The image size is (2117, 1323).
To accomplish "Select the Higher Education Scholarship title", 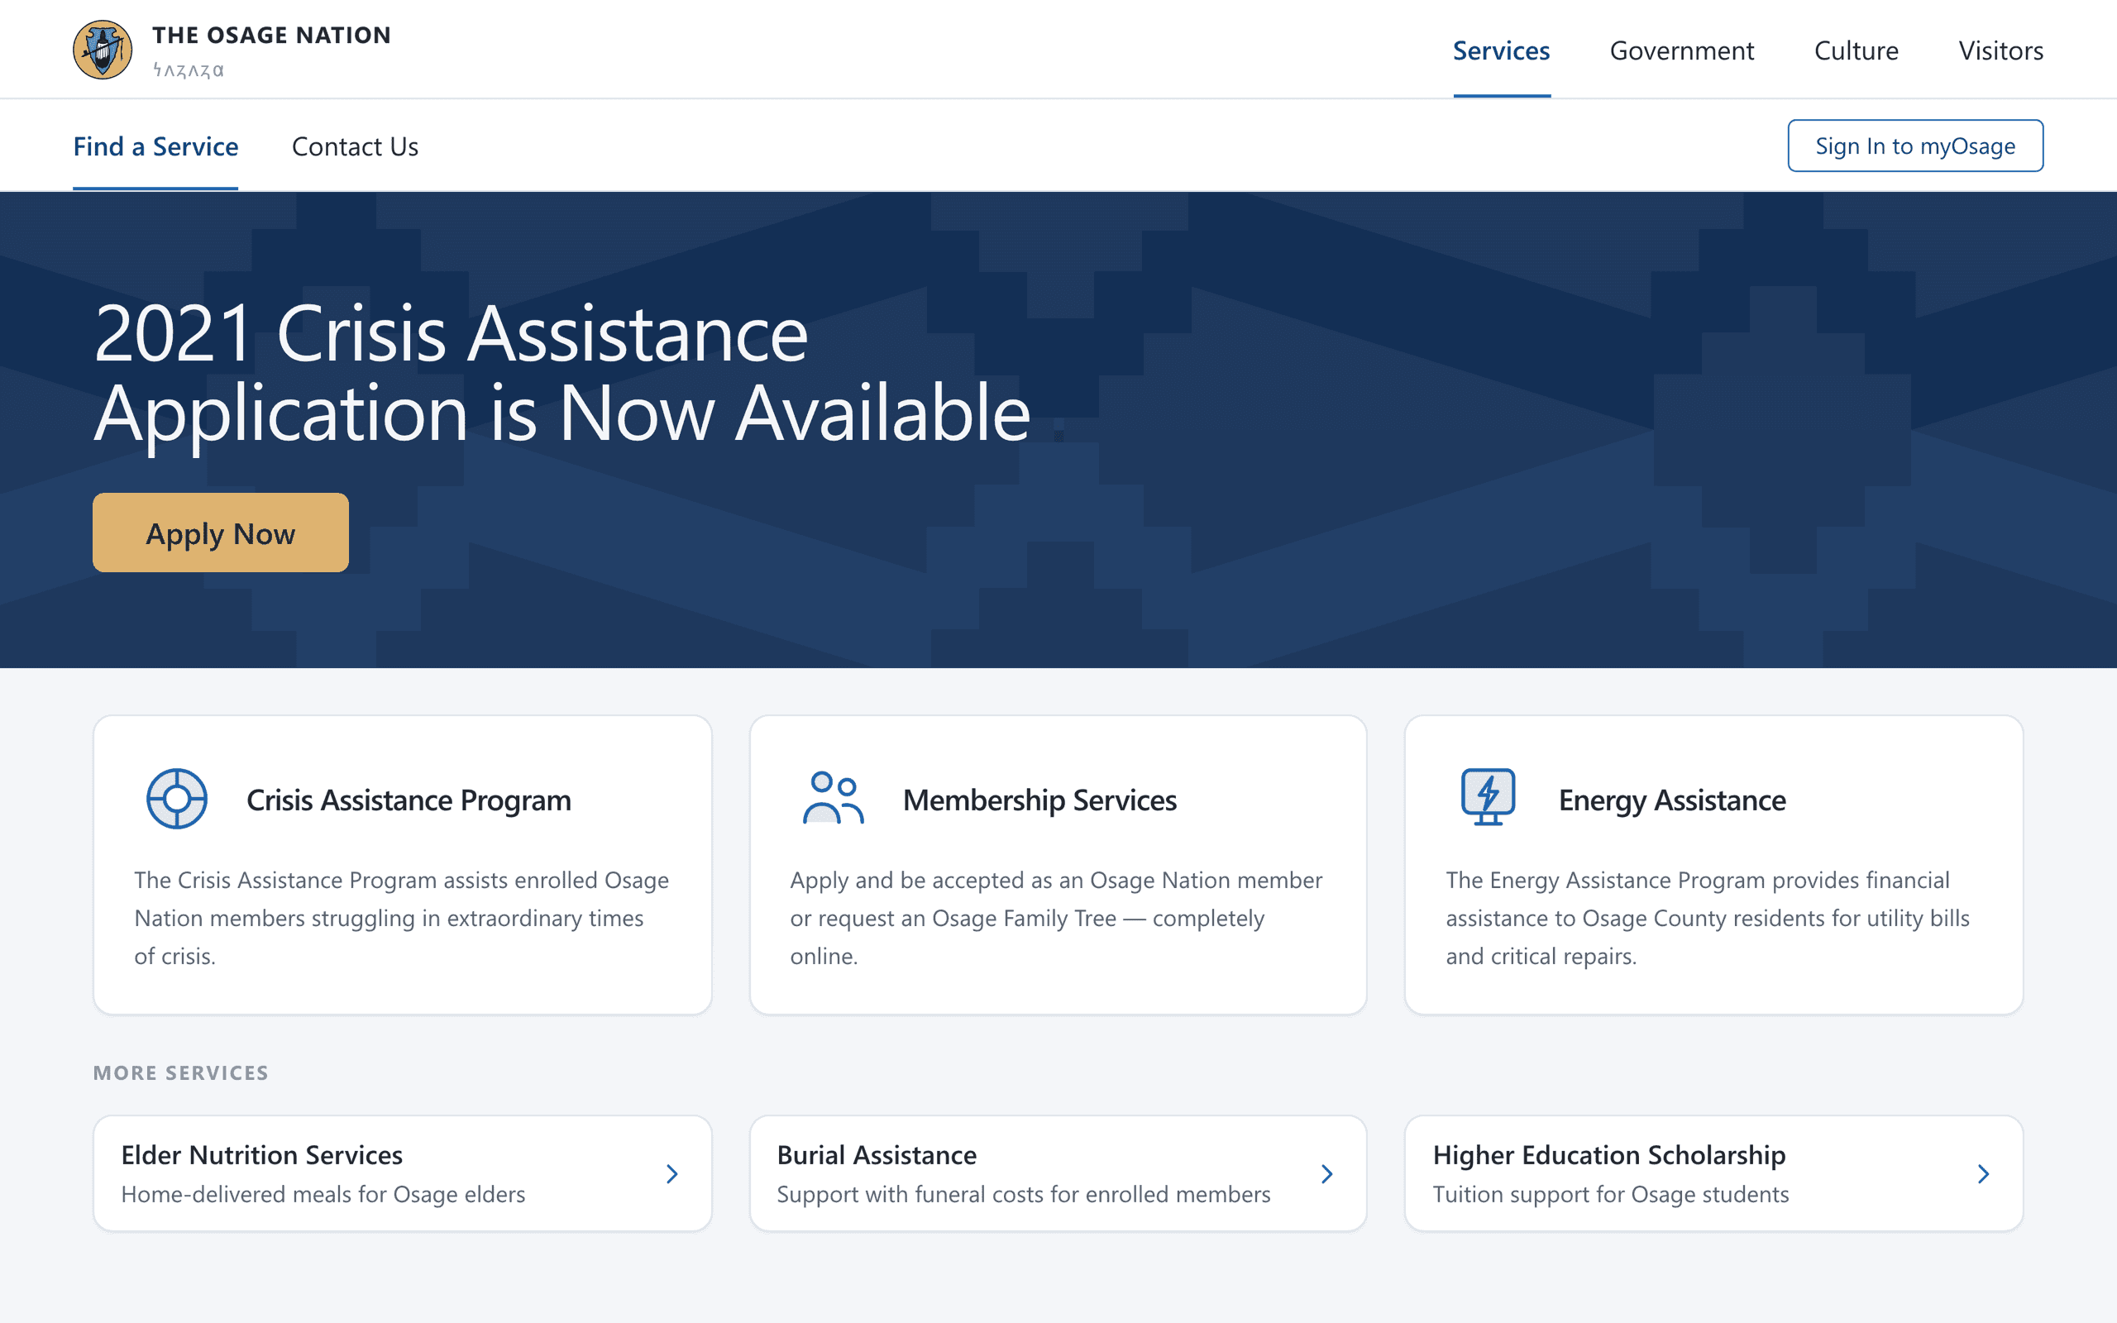I will pos(1608,1155).
